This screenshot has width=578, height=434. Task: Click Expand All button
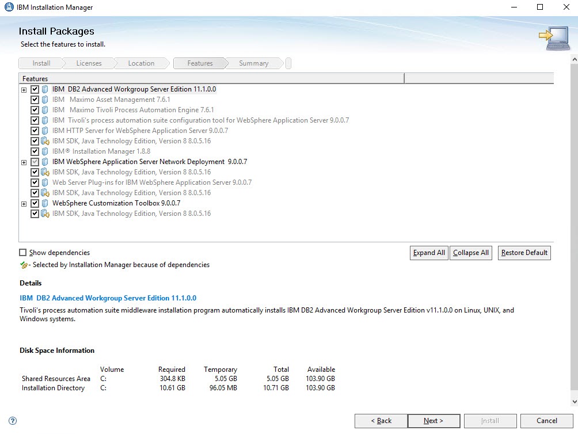coord(429,253)
